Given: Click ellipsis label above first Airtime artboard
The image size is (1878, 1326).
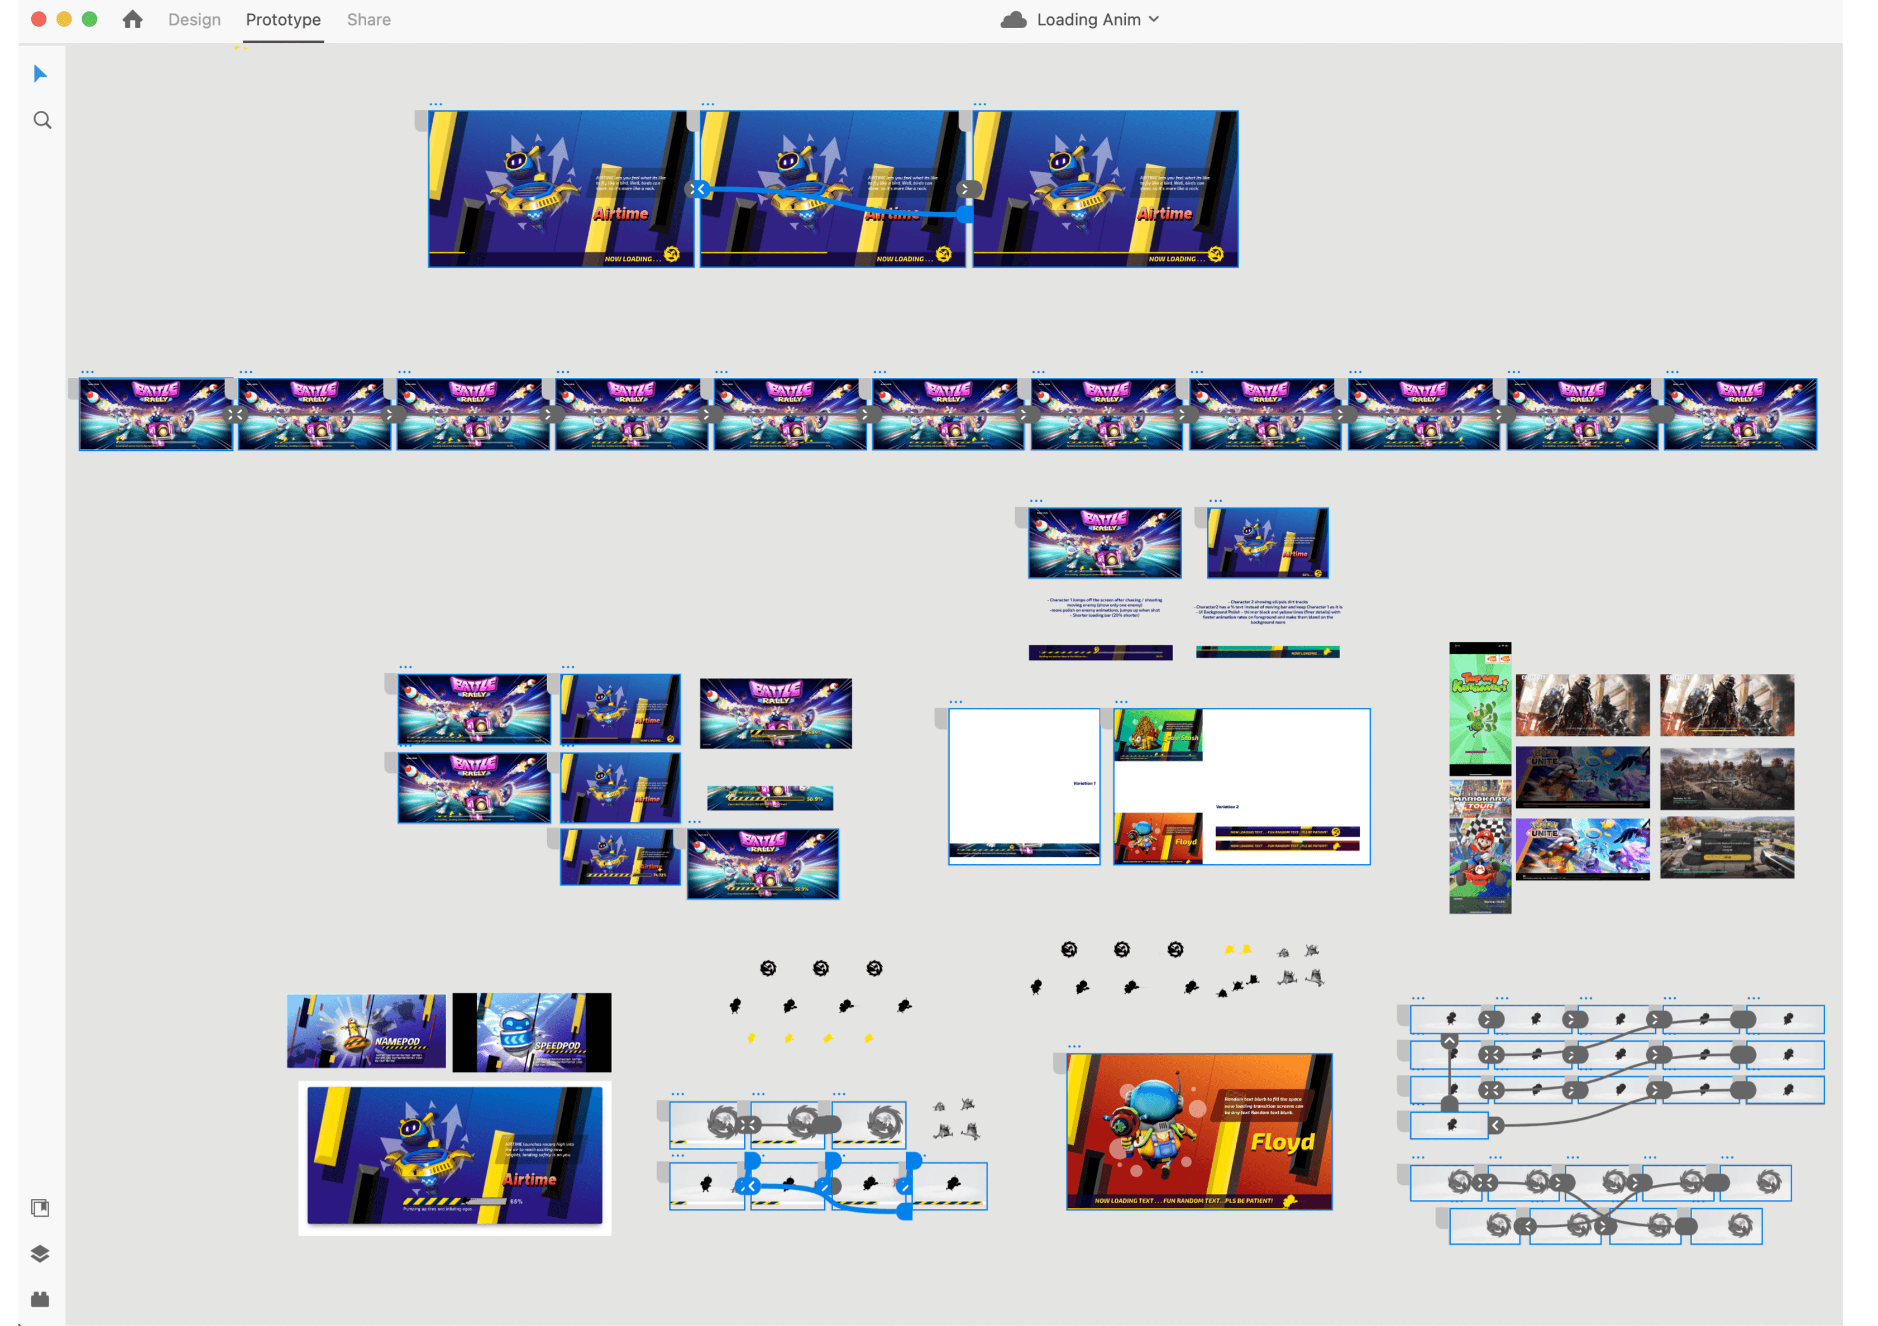Looking at the screenshot, I should [x=436, y=105].
